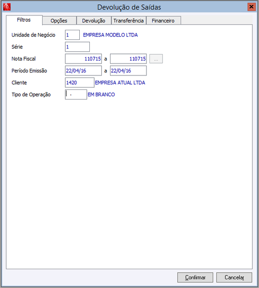Viewport: 259px width, 288px height.
Task: Click the Unidade de Negócio input field
Action: pos(73,35)
